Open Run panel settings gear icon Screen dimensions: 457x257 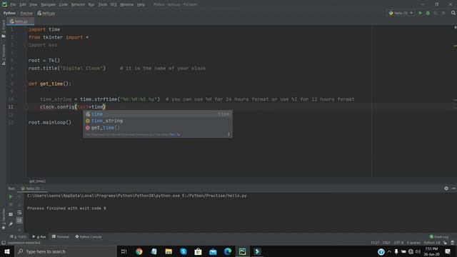tap(446, 188)
